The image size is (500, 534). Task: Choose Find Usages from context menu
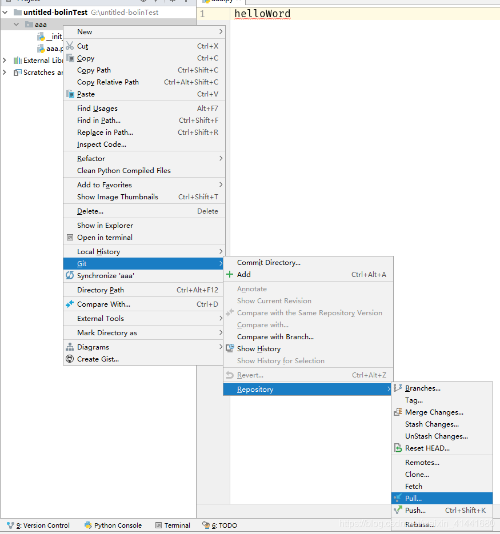(x=144, y=109)
